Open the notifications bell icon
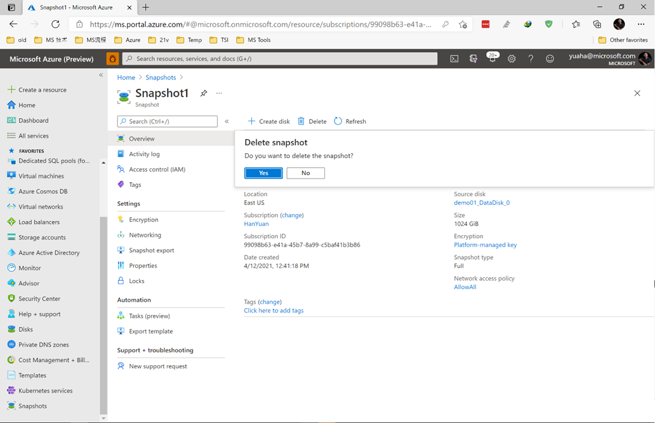The height and width of the screenshot is (423, 655). 493,58
